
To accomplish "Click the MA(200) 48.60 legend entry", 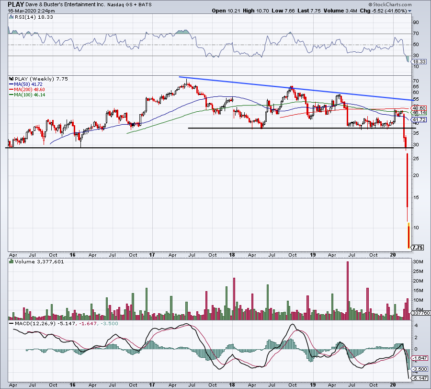I will coord(27,90).
